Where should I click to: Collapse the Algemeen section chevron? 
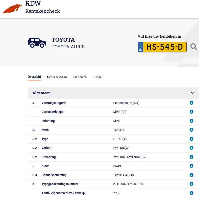[x=192, y=93]
